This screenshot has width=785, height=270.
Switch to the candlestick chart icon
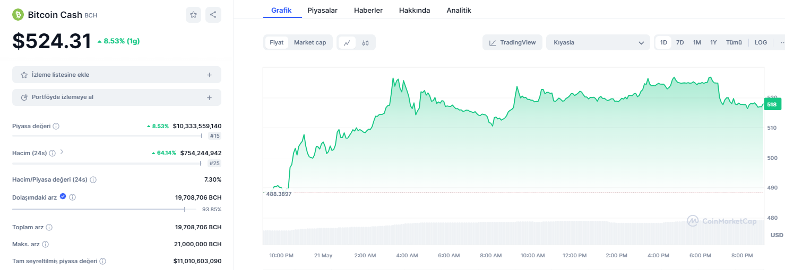(x=365, y=43)
